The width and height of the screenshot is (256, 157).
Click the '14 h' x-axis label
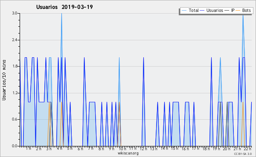(164, 149)
